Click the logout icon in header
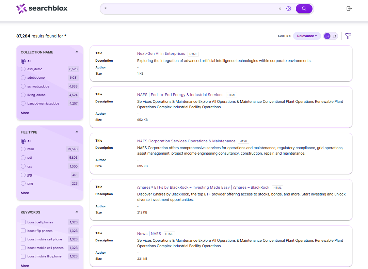Image resolution: width=368 pixels, height=269 pixels. (x=349, y=9)
